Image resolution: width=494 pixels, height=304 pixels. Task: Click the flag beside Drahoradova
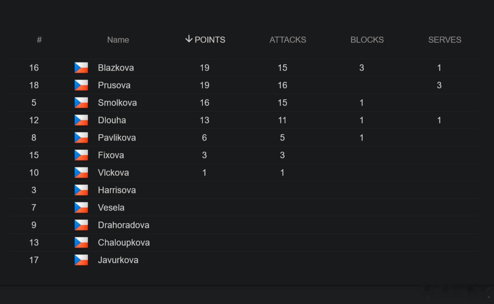coord(81,225)
